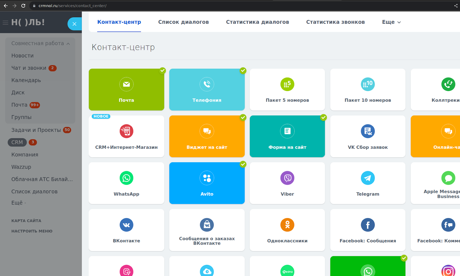This screenshot has width=460, height=276.
Task: Select the Пакет 10 номеров icon
Action: point(368,84)
